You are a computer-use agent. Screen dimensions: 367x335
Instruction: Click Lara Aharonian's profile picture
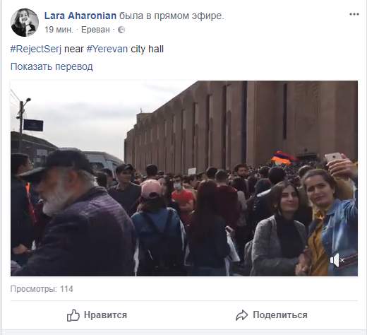click(25, 23)
